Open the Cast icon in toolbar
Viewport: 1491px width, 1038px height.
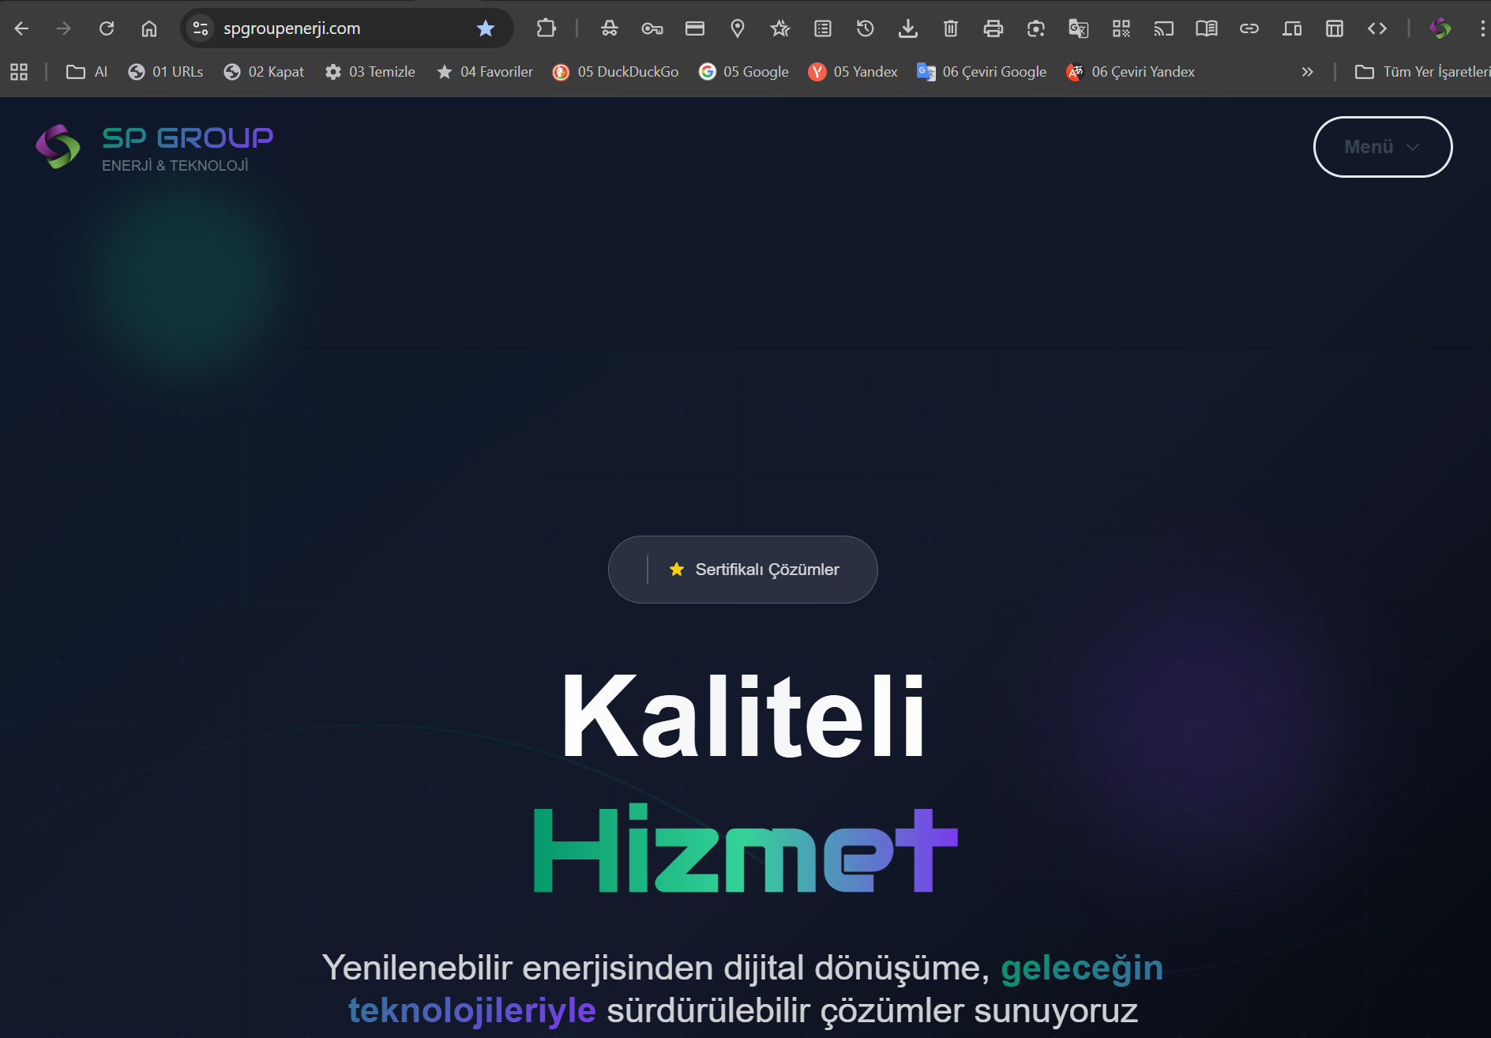coord(1163,28)
